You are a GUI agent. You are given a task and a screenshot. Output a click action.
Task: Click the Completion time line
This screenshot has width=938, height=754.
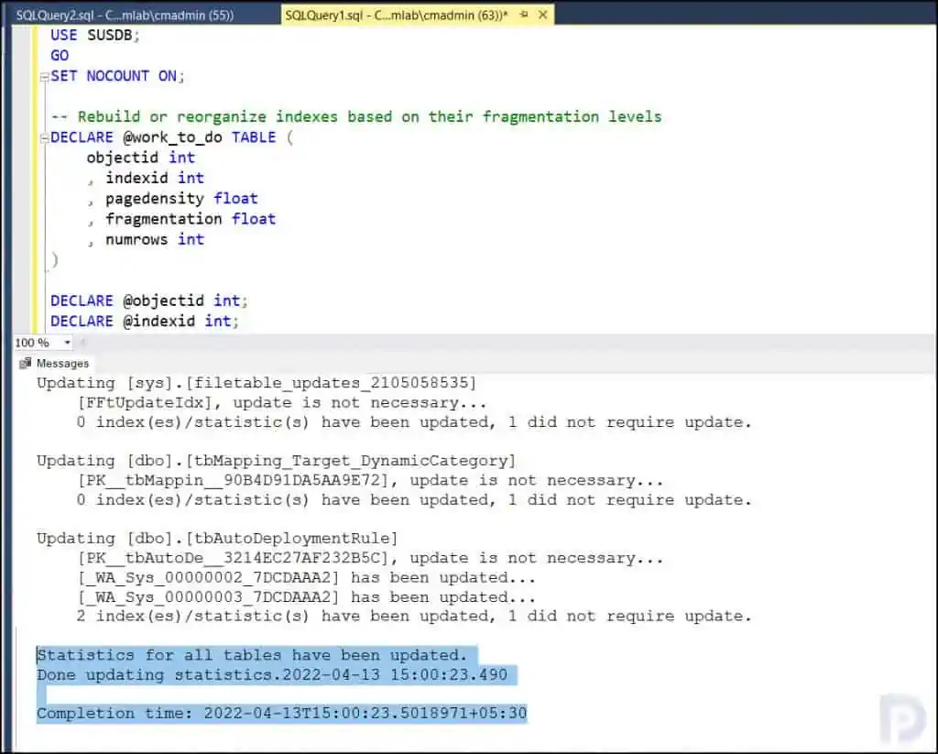pyautogui.click(x=282, y=714)
